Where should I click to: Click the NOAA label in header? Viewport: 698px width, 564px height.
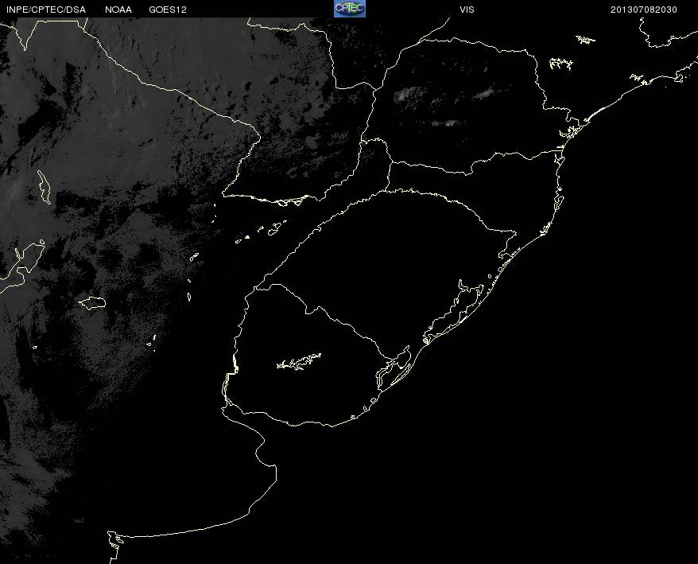[x=118, y=10]
